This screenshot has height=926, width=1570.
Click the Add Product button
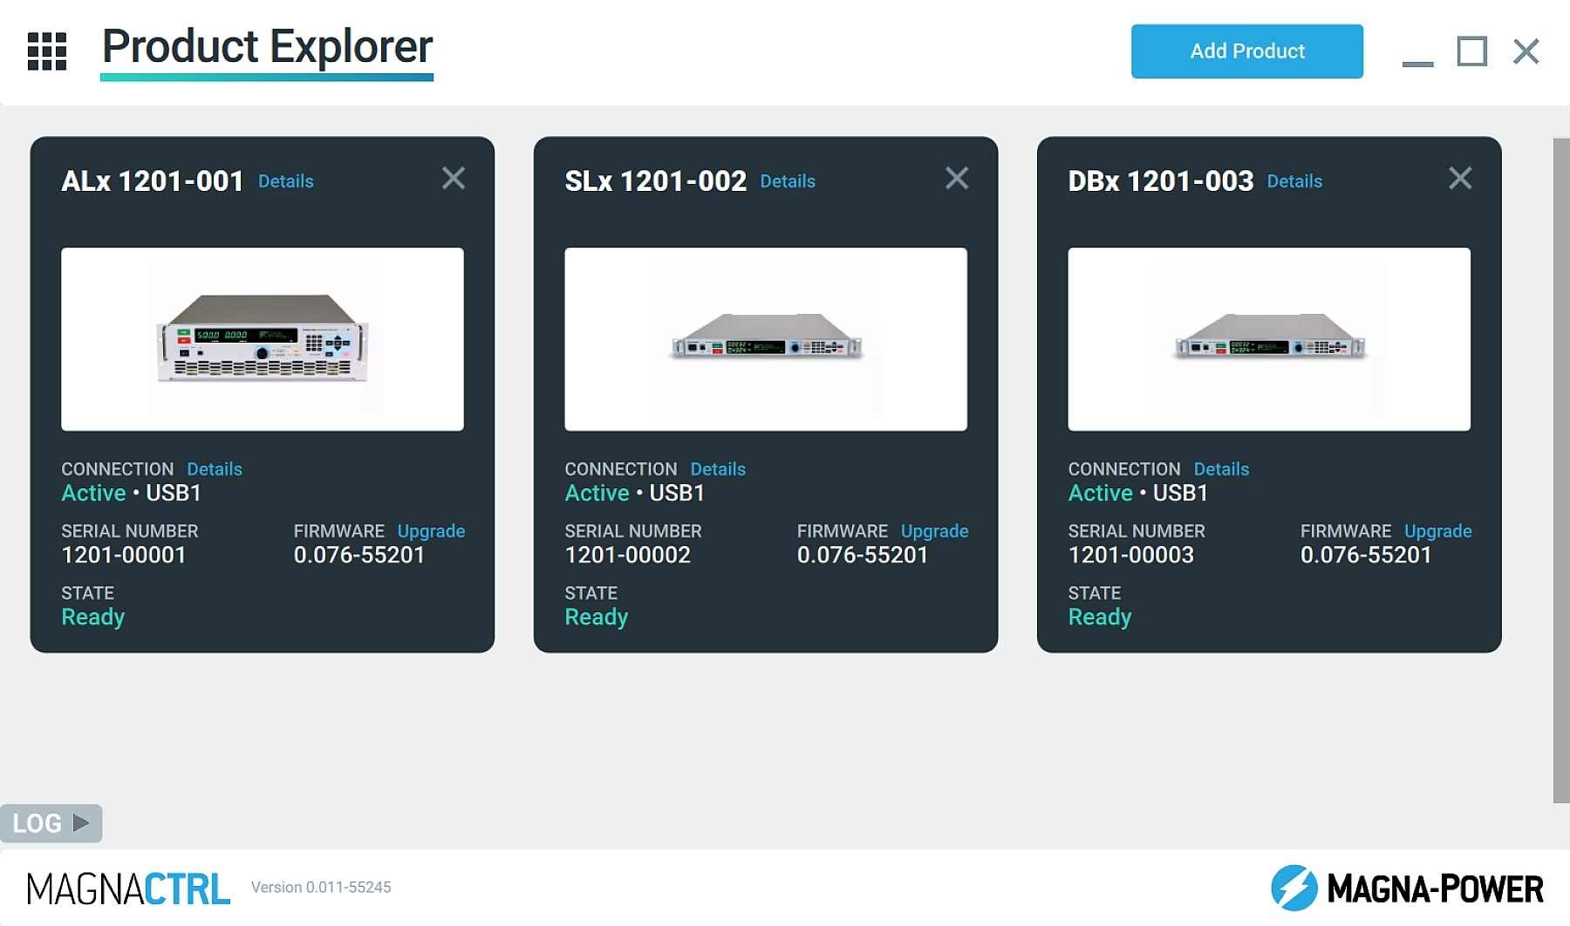tap(1246, 51)
